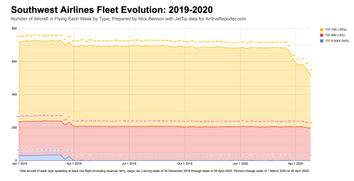The image size is (354, 181).
Task: Click the chart title Southwest Airlines Fleet Evolution
Action: pyautogui.click(x=112, y=10)
